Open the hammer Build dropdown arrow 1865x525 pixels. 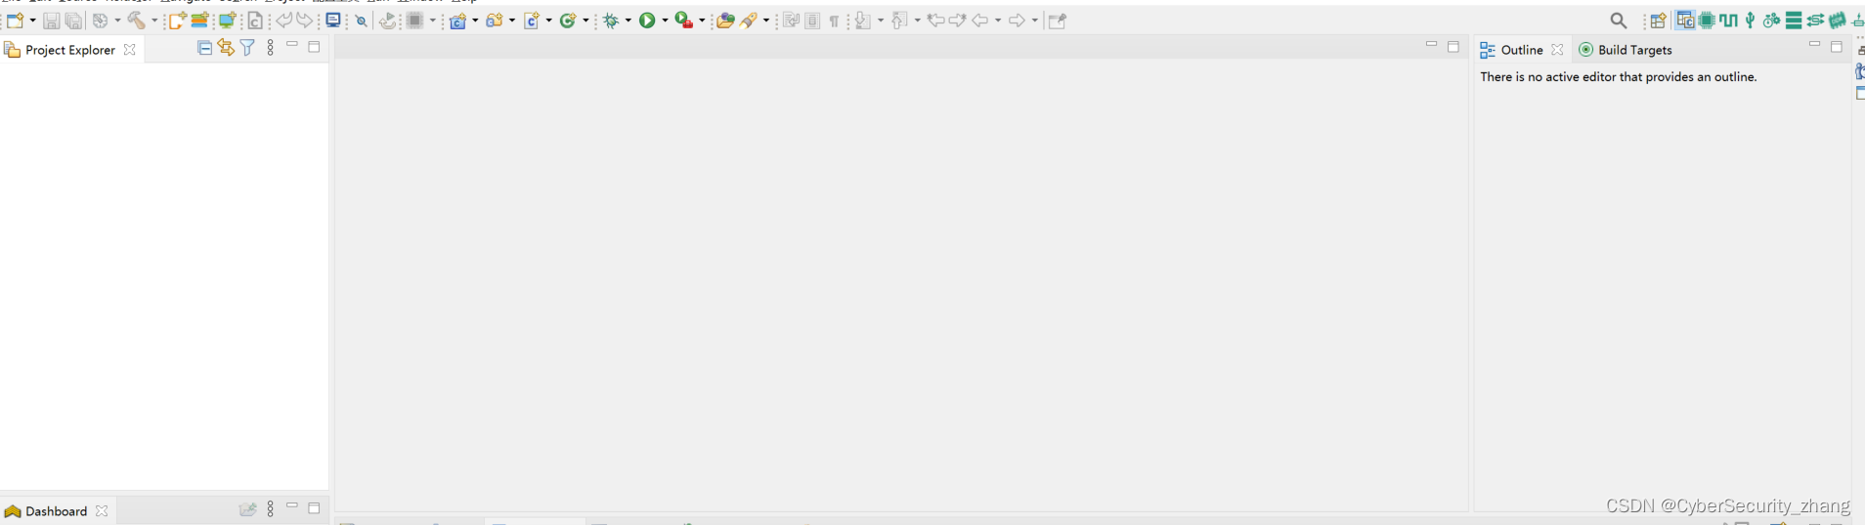153,21
